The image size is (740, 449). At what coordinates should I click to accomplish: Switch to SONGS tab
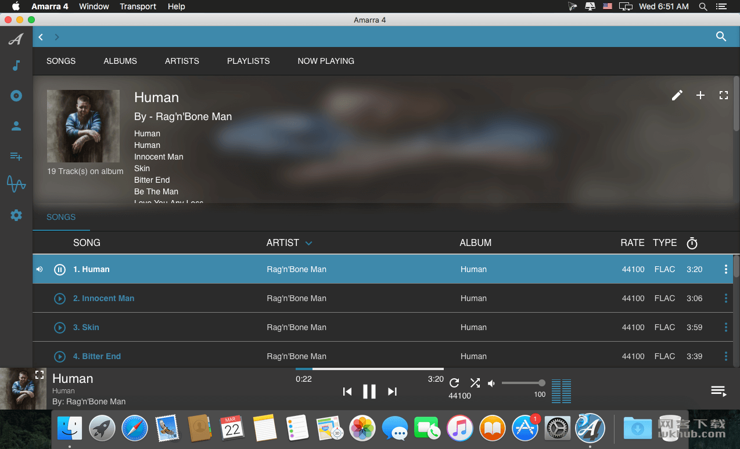[x=61, y=61]
